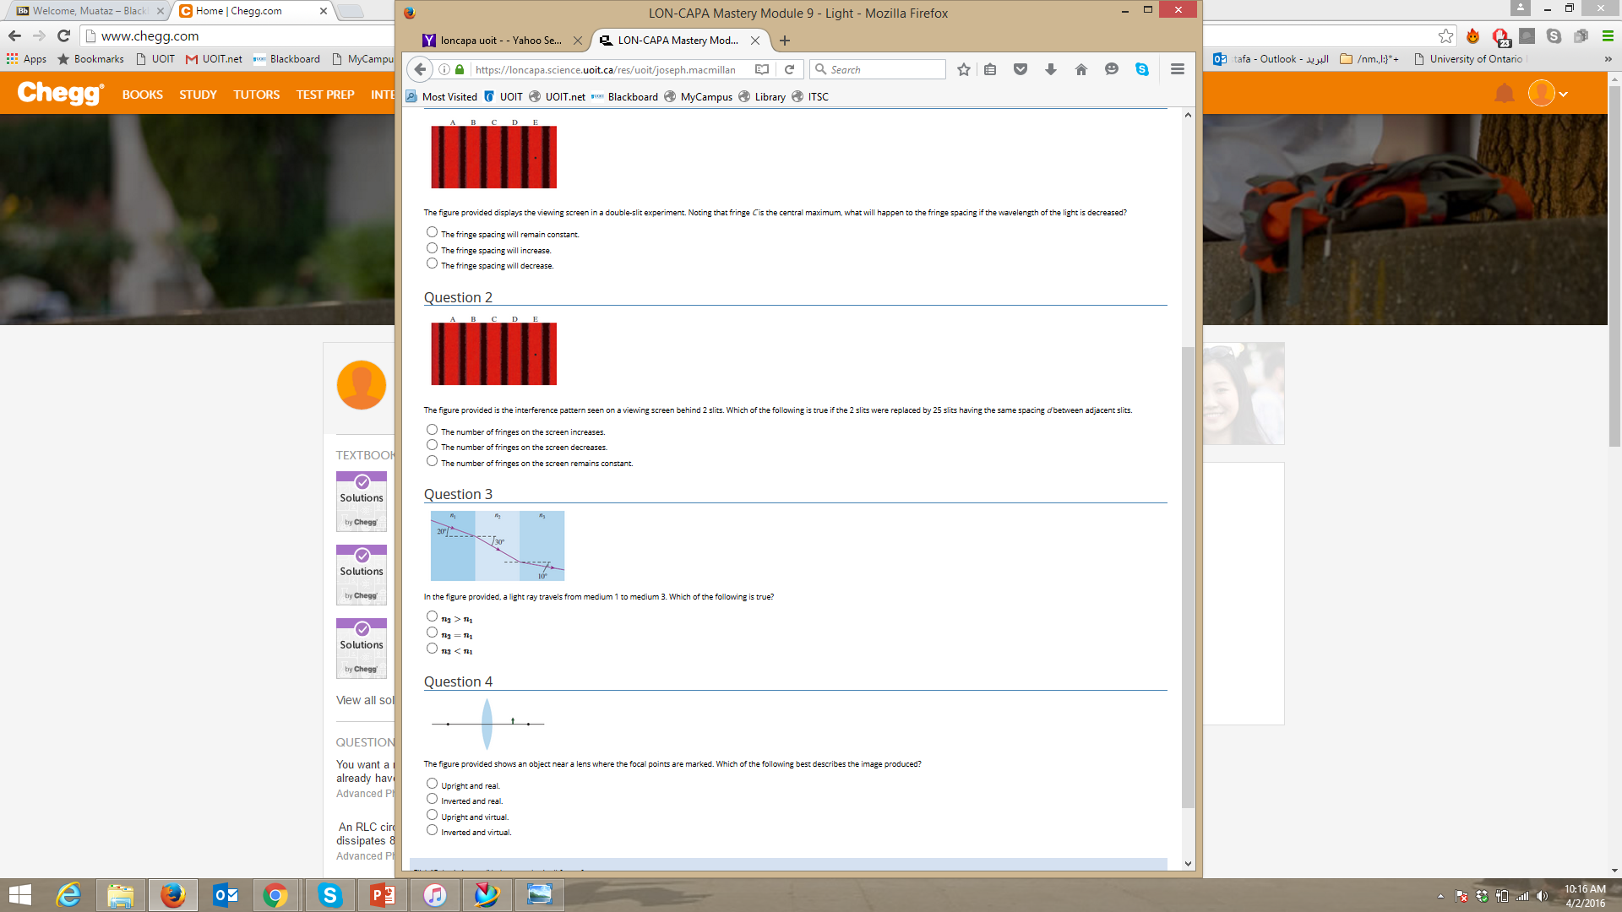Image resolution: width=1622 pixels, height=912 pixels.
Task: Open iTunes from the taskbar
Action: pyautogui.click(x=434, y=895)
